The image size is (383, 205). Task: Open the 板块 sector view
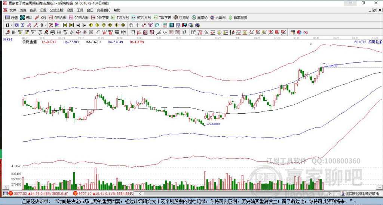[x=27, y=18]
